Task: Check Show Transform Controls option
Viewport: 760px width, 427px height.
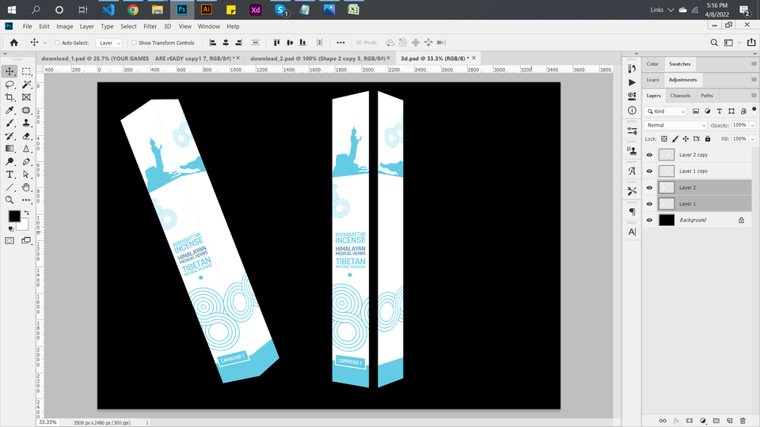Action: [x=134, y=43]
